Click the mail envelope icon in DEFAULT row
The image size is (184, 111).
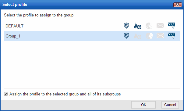(x=160, y=26)
